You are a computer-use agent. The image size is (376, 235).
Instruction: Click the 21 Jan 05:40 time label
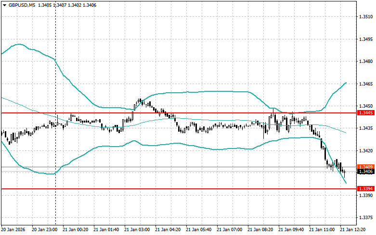click(x=199, y=230)
